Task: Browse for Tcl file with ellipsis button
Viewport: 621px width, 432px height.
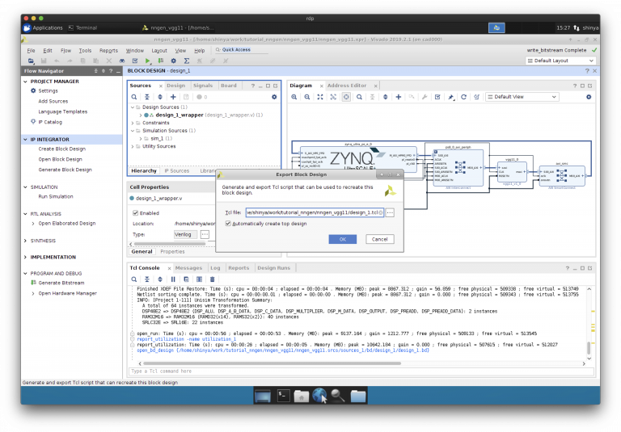Action: coord(390,212)
